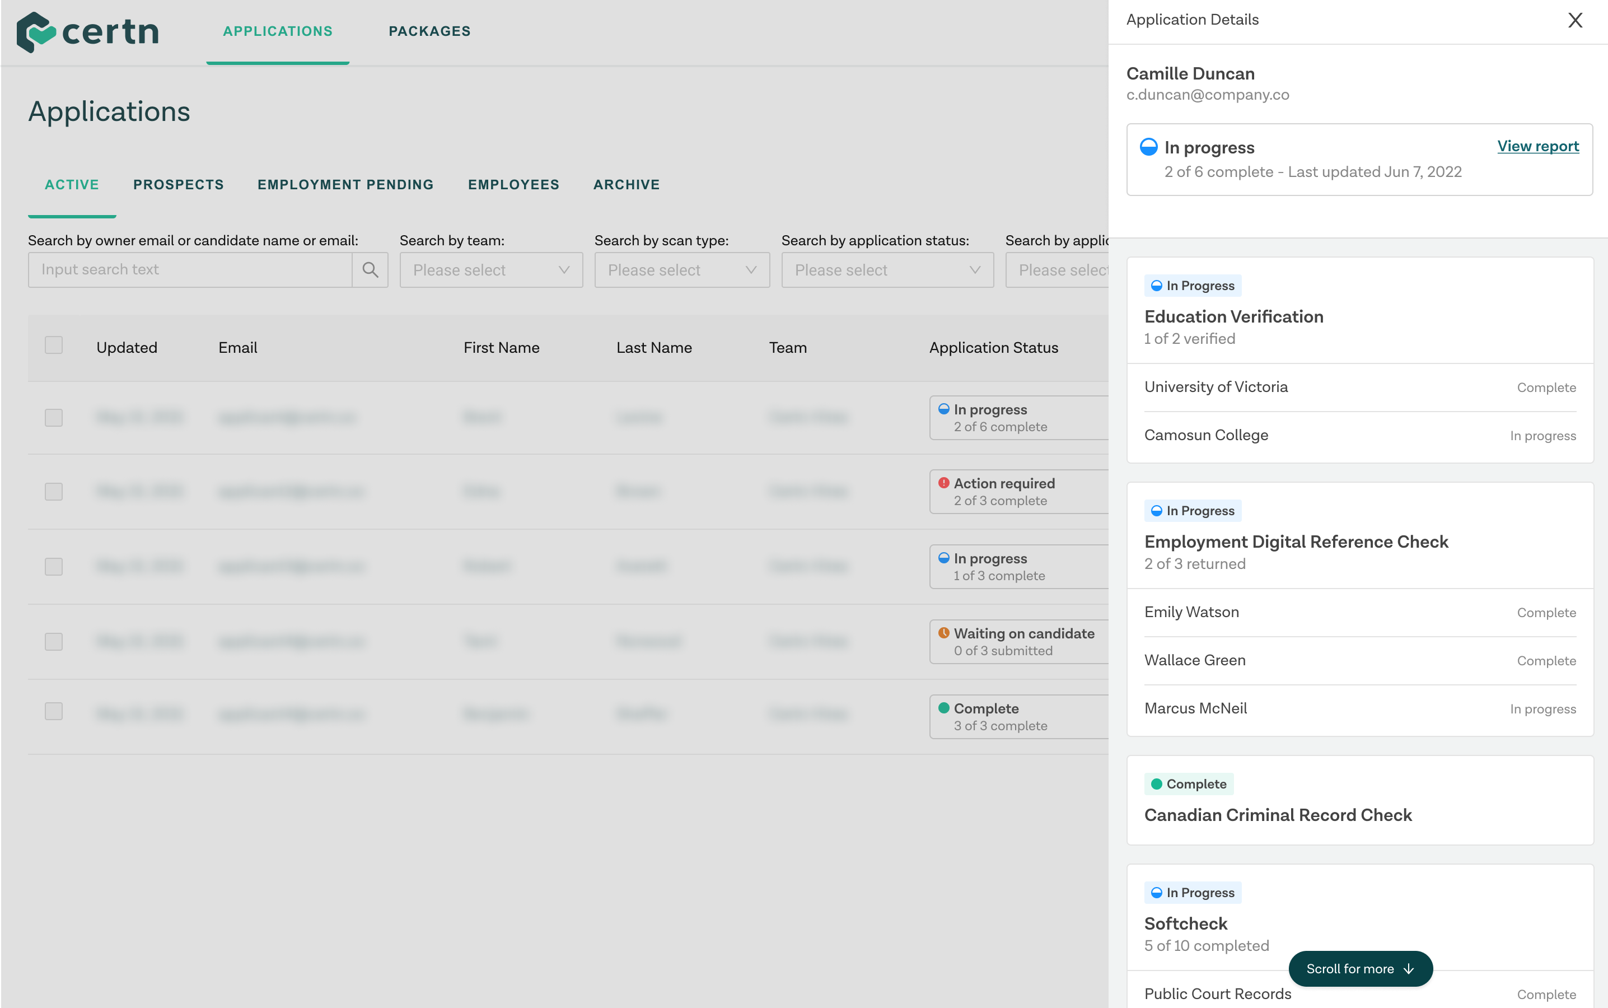Click the University of Victoria row
This screenshot has width=1608, height=1008.
(x=1360, y=388)
